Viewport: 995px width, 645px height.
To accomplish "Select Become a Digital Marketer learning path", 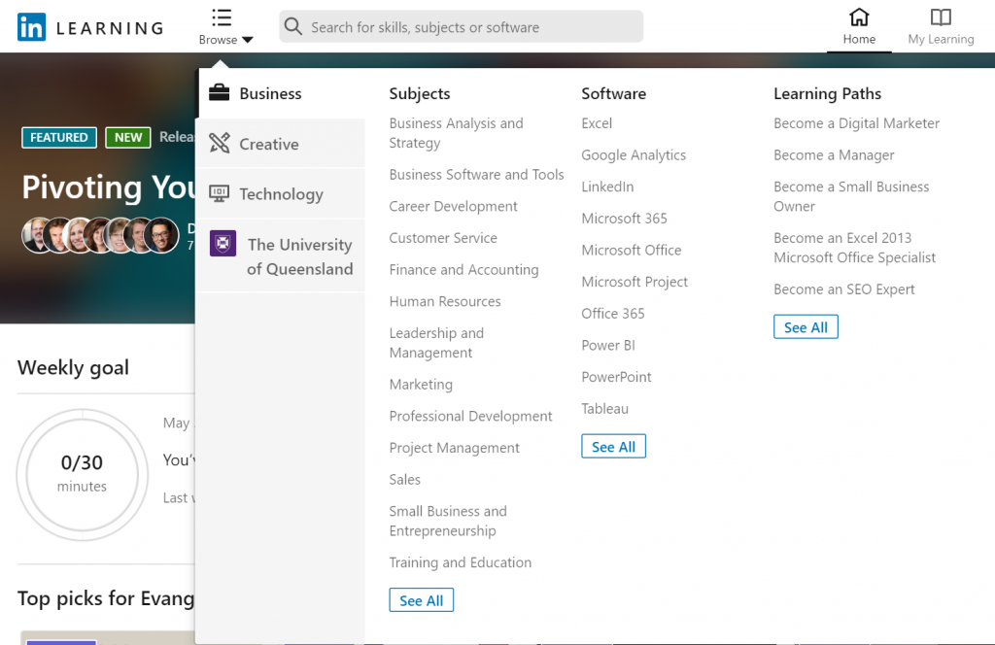I will click(x=856, y=123).
